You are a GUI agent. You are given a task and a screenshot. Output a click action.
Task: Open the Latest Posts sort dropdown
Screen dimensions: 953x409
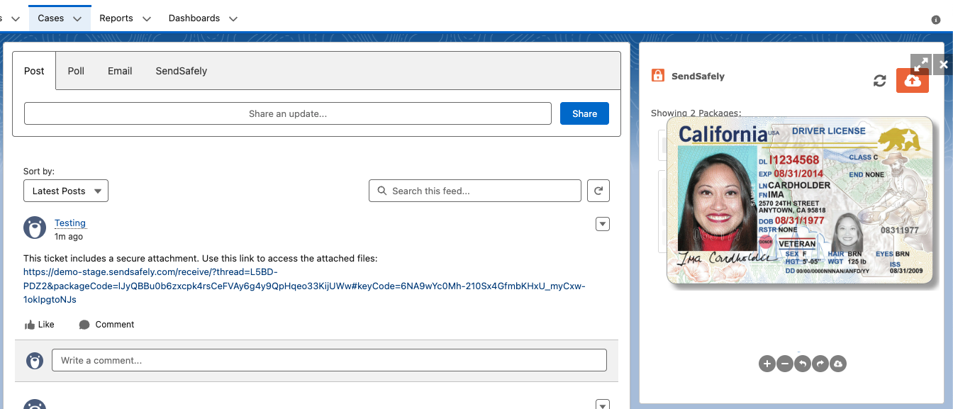[x=66, y=191]
